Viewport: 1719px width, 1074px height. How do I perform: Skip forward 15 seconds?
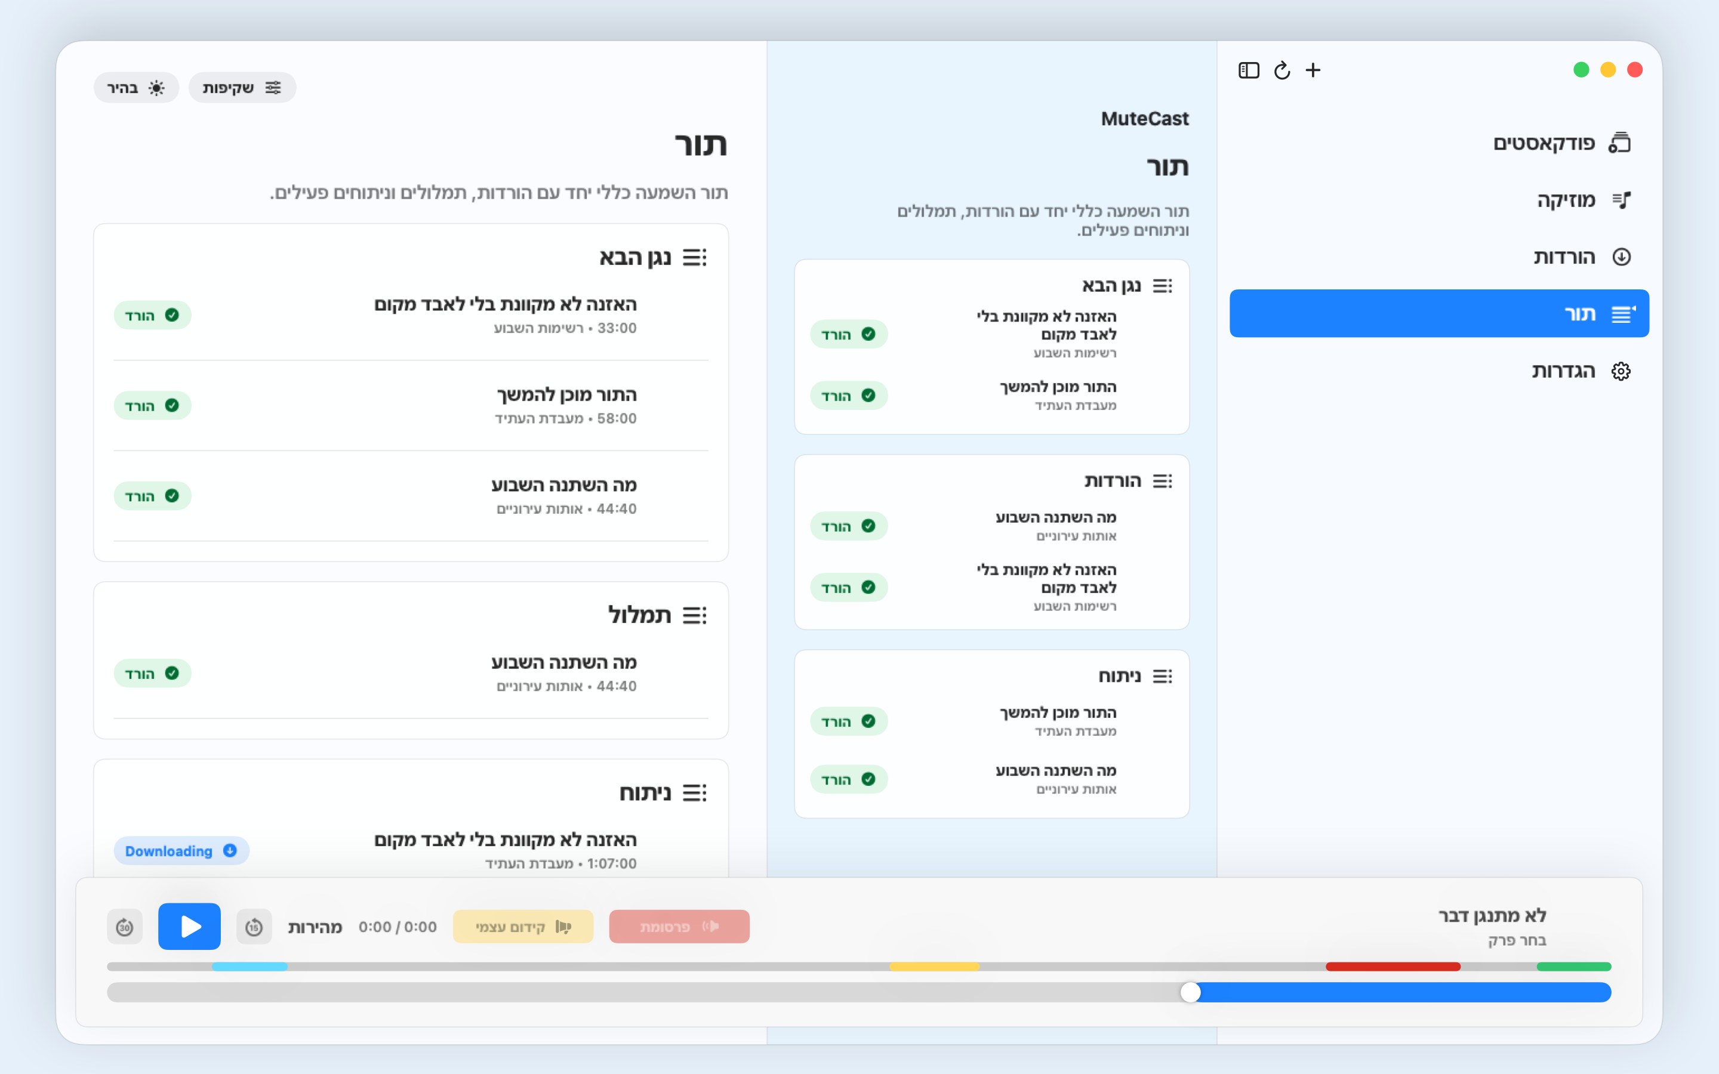click(x=254, y=926)
